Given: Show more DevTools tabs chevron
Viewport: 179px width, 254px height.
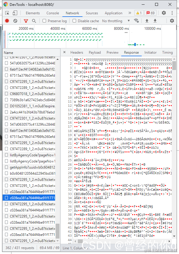Looking at the screenshot, I should click(x=130, y=13).
